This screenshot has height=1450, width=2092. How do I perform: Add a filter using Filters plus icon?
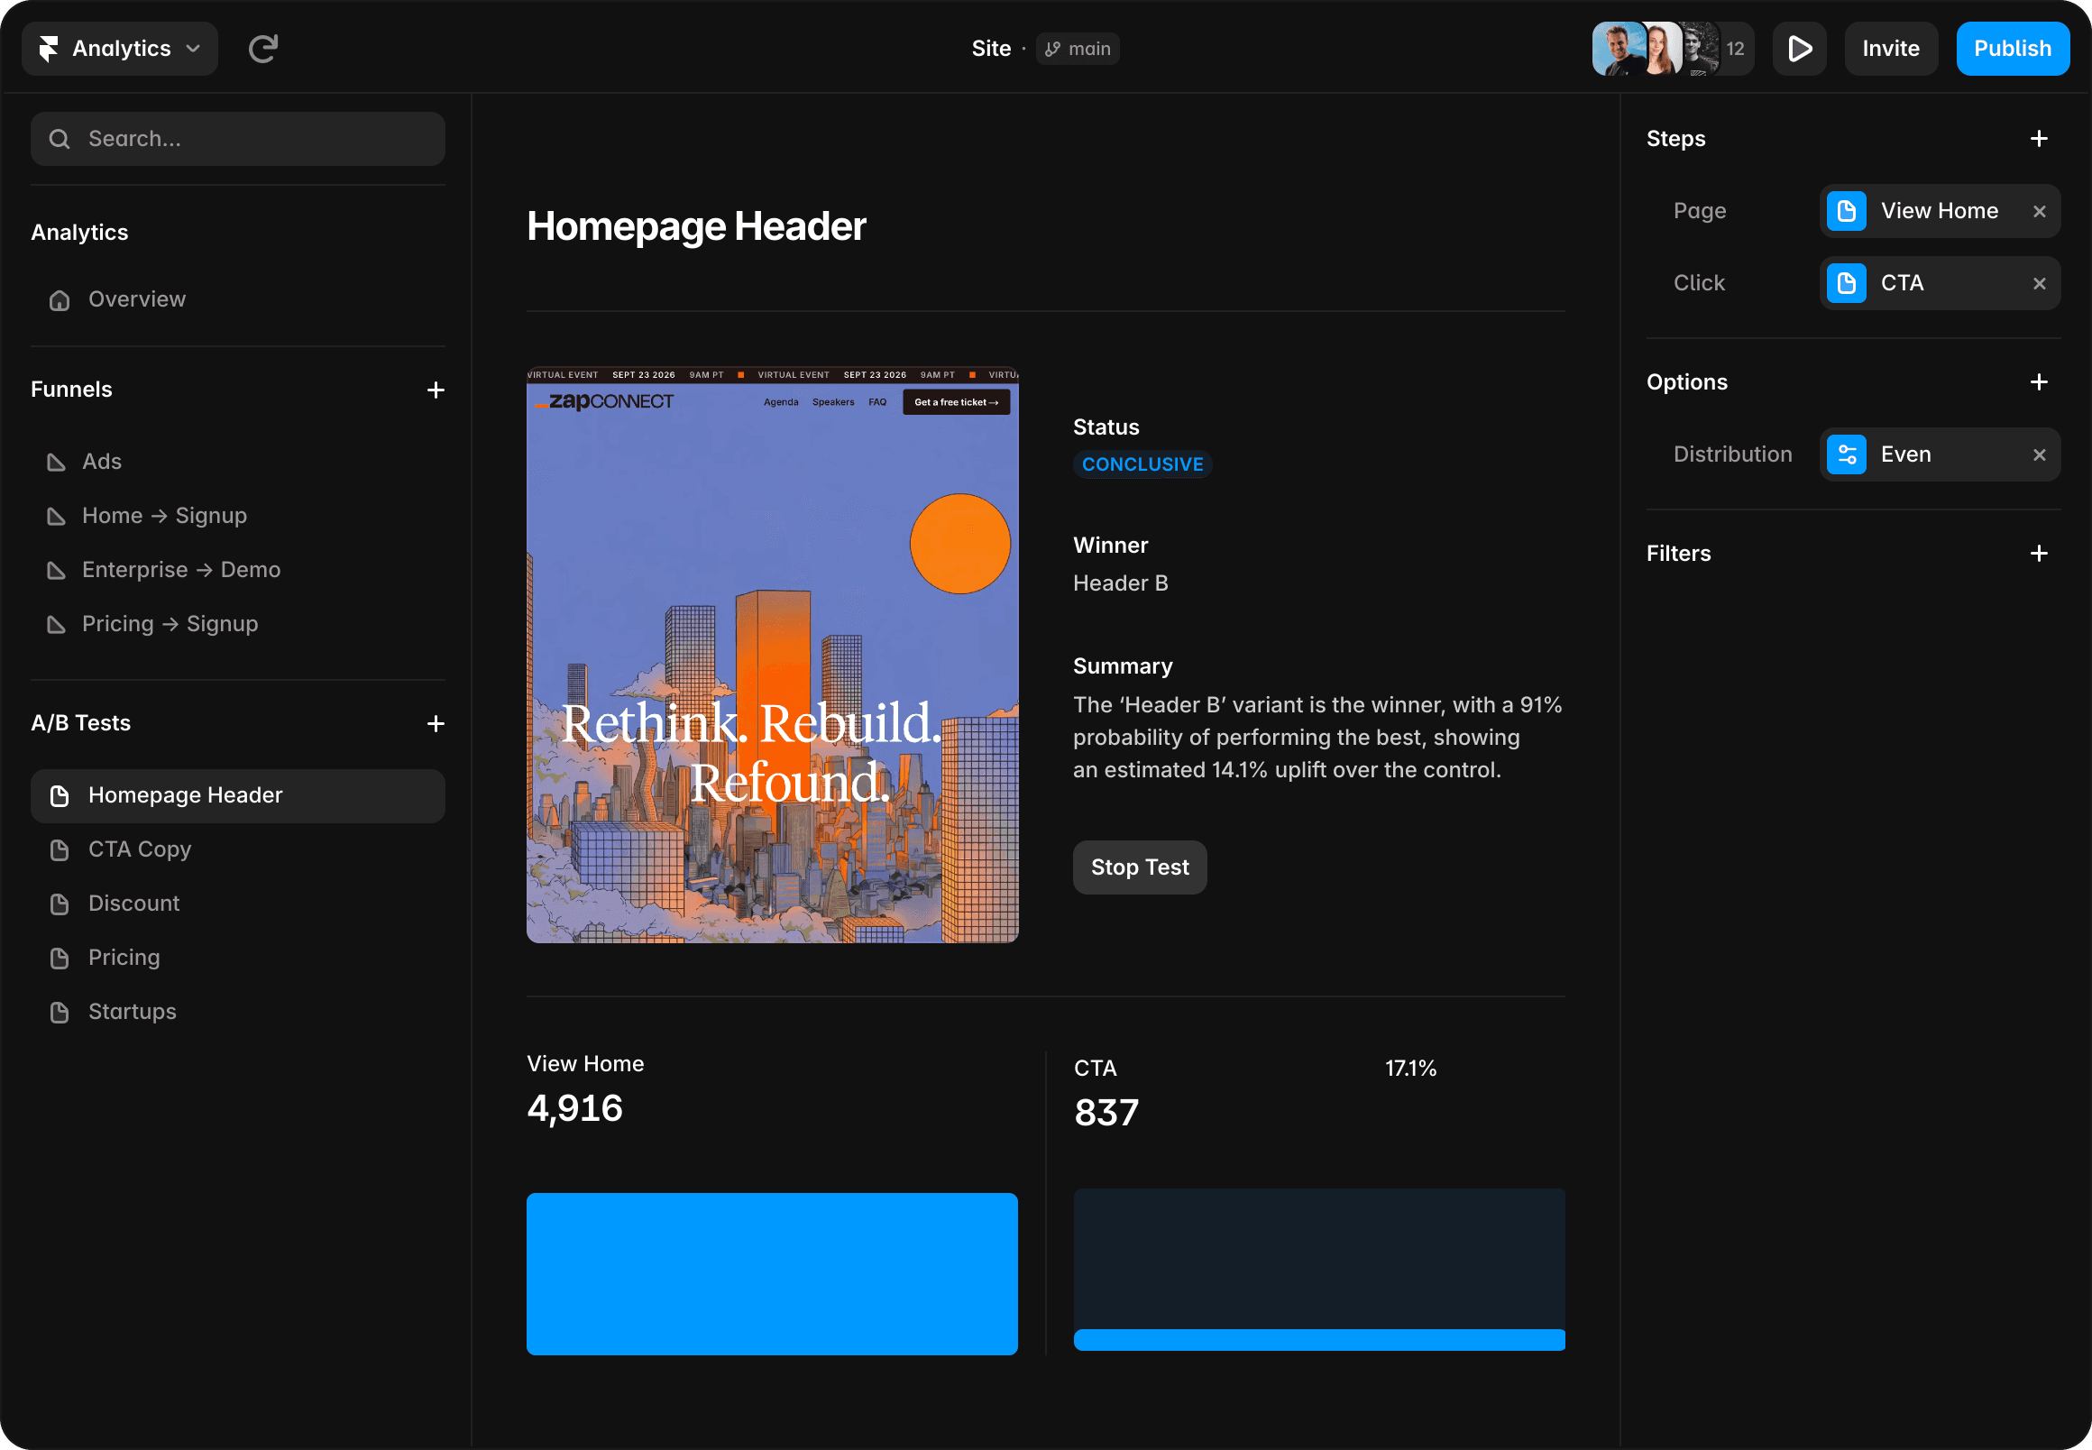[2039, 554]
